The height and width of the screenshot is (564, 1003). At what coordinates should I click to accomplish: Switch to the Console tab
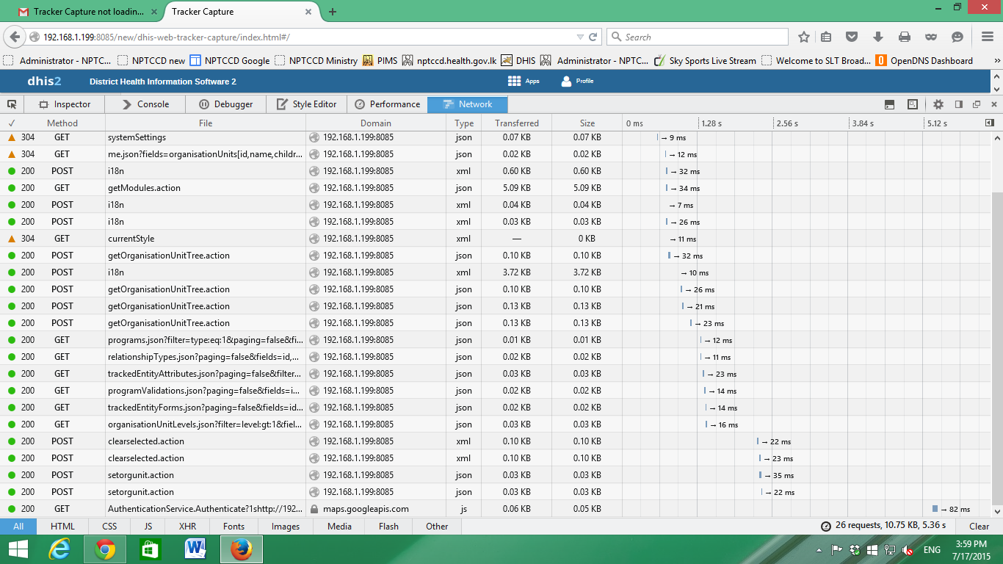(x=145, y=104)
